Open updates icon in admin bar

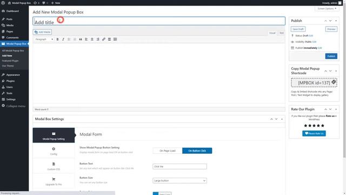36,3
